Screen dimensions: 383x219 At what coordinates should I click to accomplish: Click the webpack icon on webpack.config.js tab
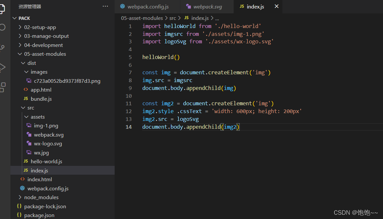click(122, 6)
